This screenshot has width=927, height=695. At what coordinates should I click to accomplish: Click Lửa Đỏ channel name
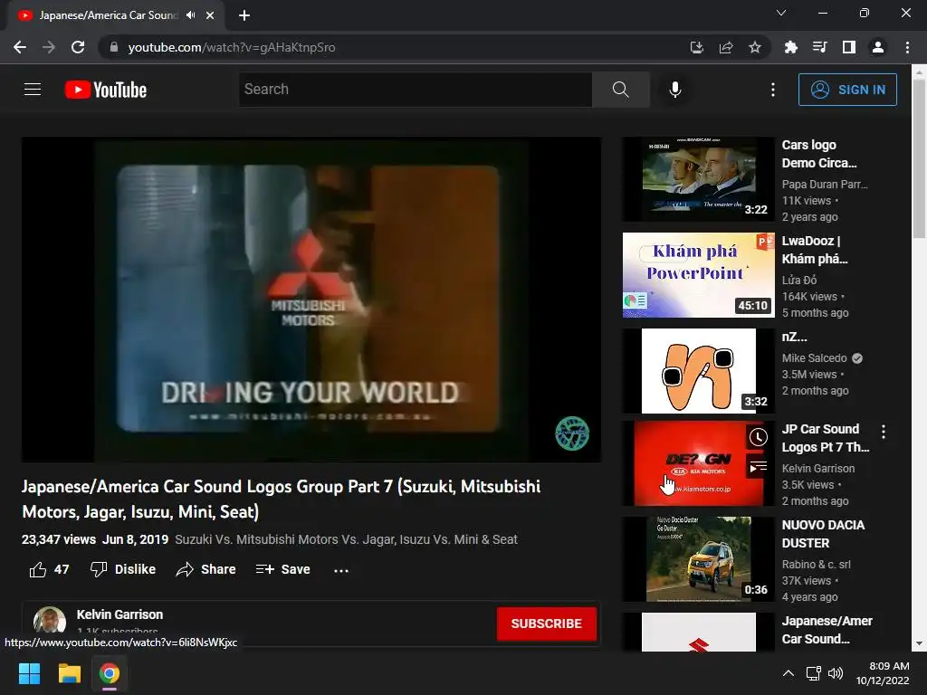[799, 280]
